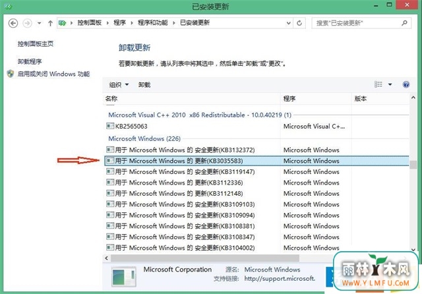Click the icon next to KB3109094
Image resolution: width=422 pixels, height=294 pixels.
click(x=110, y=215)
